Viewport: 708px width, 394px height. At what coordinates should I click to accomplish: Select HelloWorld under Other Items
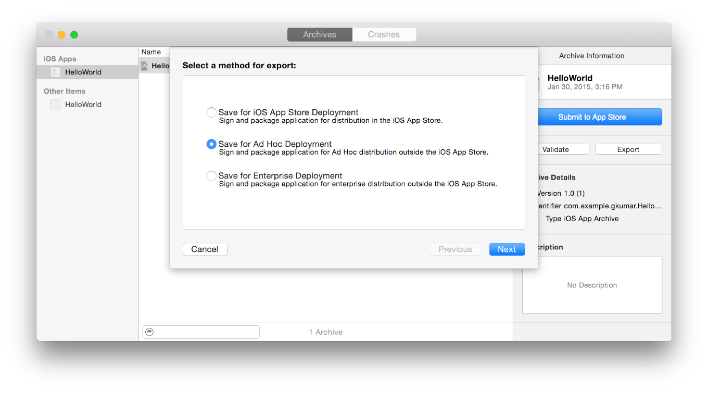tap(87, 105)
